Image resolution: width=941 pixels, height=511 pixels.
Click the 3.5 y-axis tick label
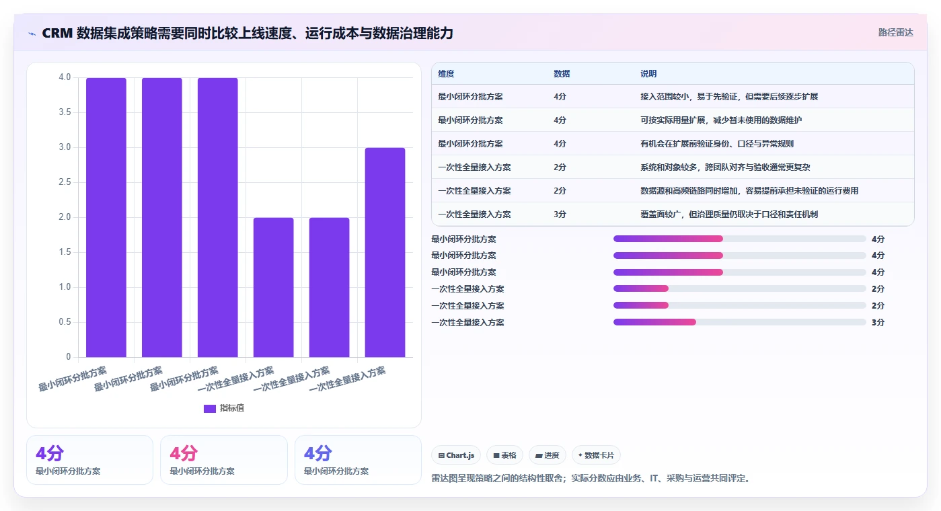65,112
